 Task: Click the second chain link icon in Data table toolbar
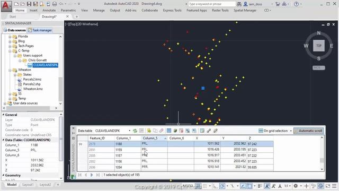point(216,131)
